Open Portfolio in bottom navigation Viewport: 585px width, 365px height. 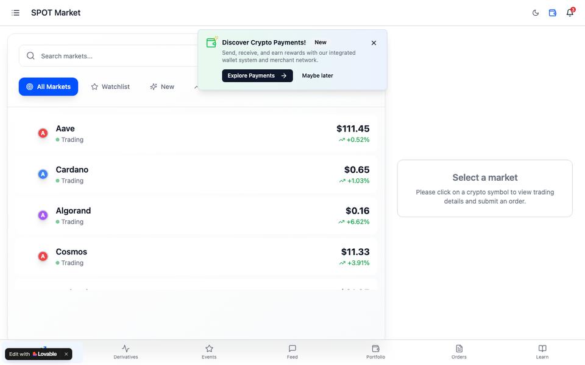pos(376,352)
